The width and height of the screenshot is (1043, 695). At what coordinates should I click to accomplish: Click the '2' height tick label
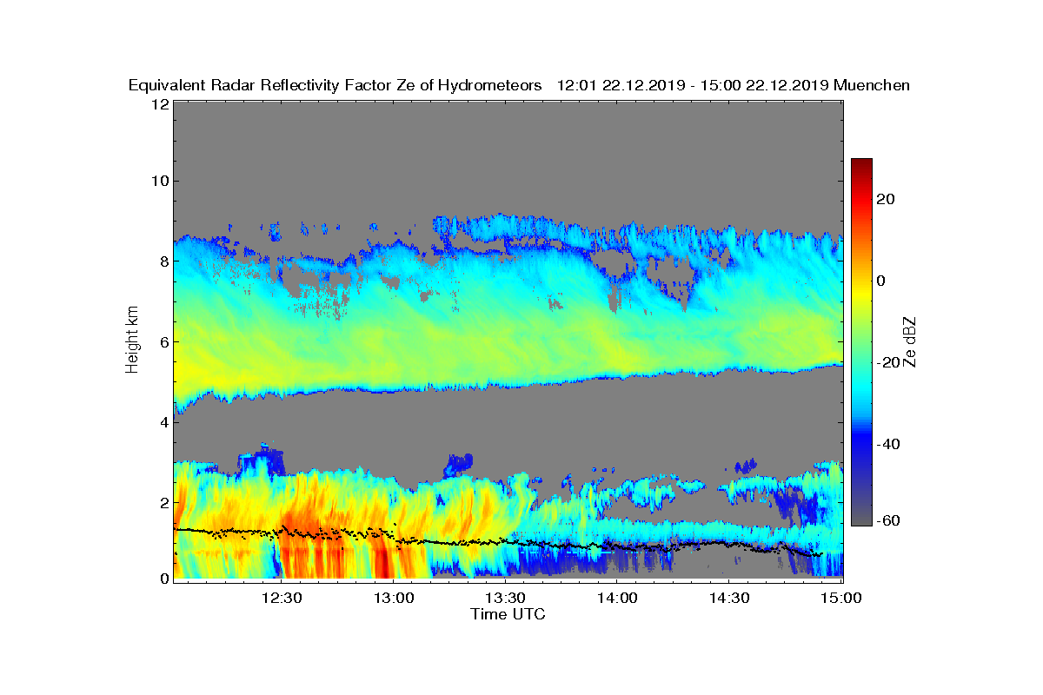(163, 502)
